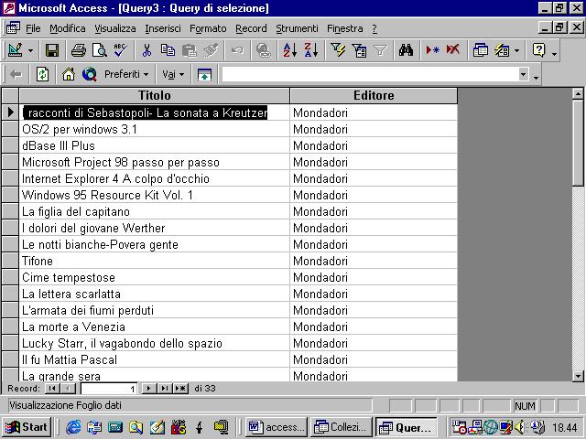Open Find with the binoculars icon
This screenshot has height=439, width=586.
(x=406, y=50)
